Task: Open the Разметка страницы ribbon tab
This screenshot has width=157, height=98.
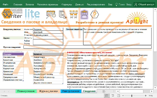Action: pos(47,5)
